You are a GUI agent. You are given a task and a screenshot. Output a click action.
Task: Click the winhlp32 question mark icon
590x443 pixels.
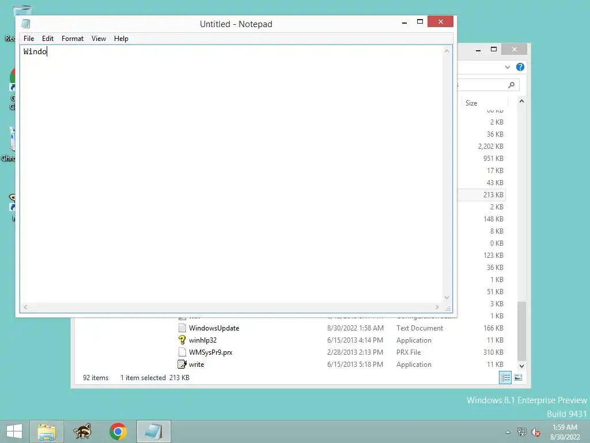pyautogui.click(x=182, y=340)
